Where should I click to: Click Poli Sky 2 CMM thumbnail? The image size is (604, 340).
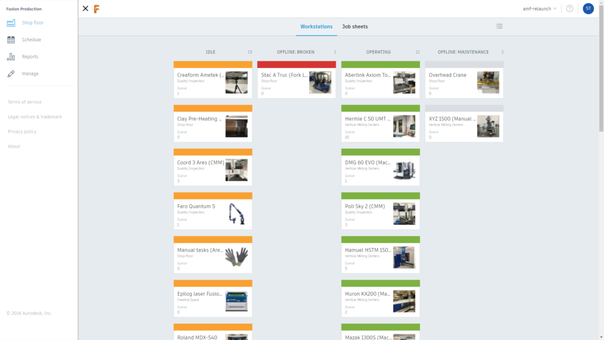click(404, 214)
